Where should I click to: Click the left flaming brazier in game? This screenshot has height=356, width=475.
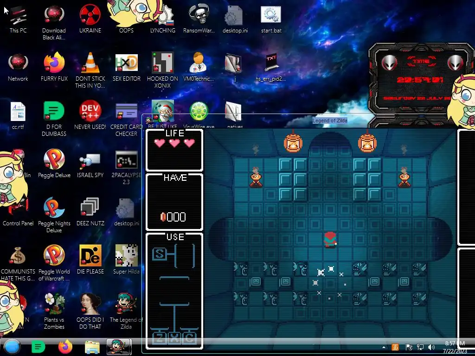[256, 178]
